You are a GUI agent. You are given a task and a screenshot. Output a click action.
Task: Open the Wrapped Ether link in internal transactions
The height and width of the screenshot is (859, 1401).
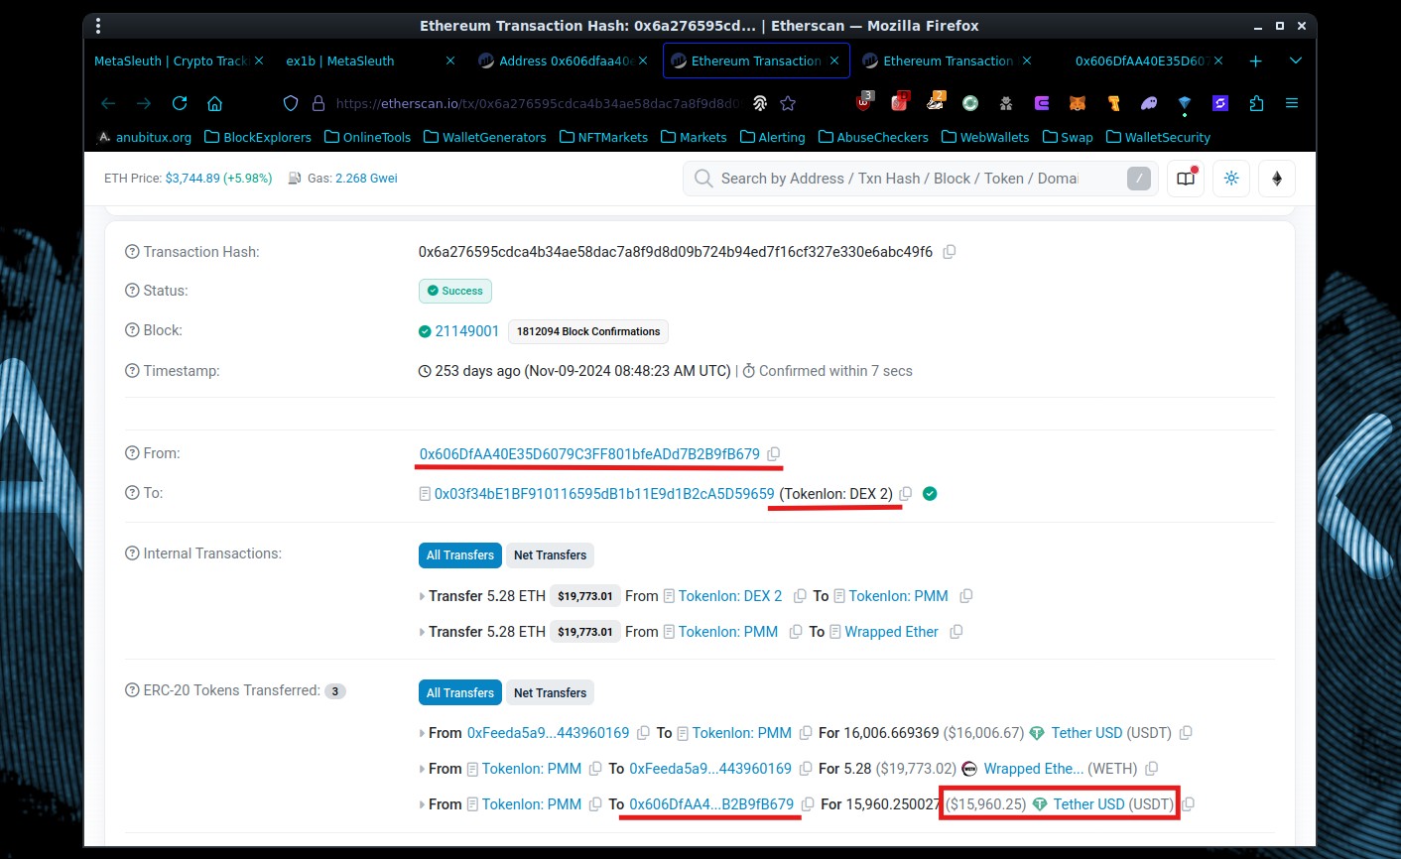tap(891, 632)
